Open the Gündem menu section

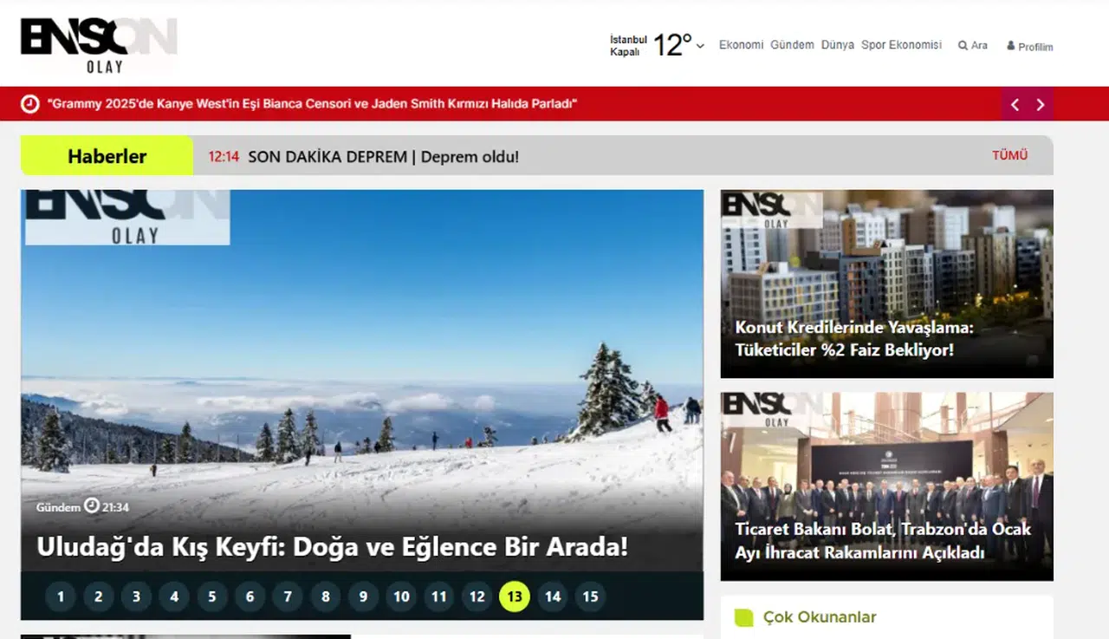coord(792,45)
